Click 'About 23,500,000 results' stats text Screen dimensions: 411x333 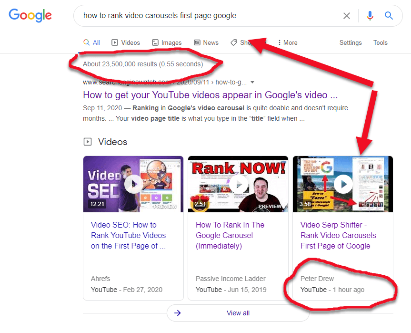(143, 64)
